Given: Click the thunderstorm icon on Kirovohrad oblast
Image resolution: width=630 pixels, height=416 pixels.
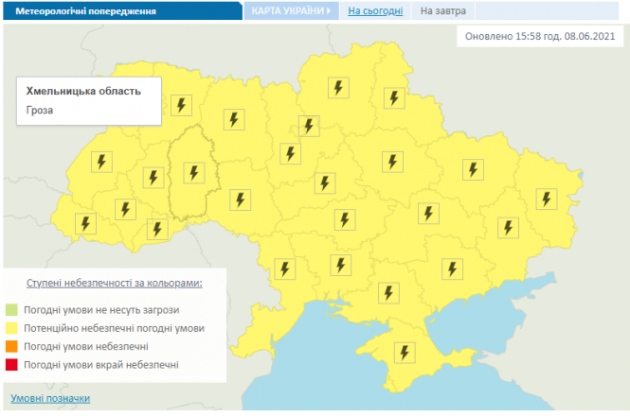Looking at the screenshot, I should (345, 219).
